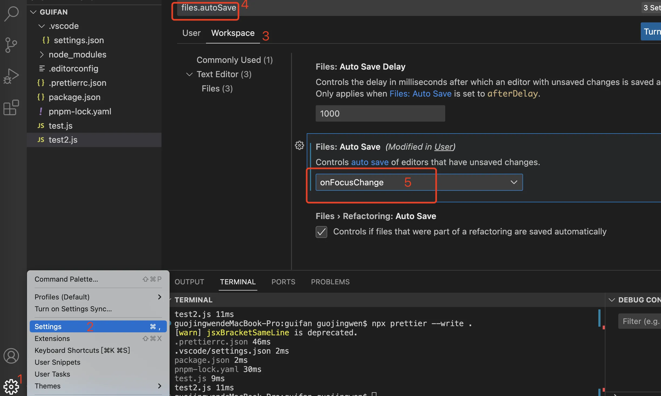The height and width of the screenshot is (396, 661).
Task: Select Extensions in the manage menu
Action: (x=98, y=339)
